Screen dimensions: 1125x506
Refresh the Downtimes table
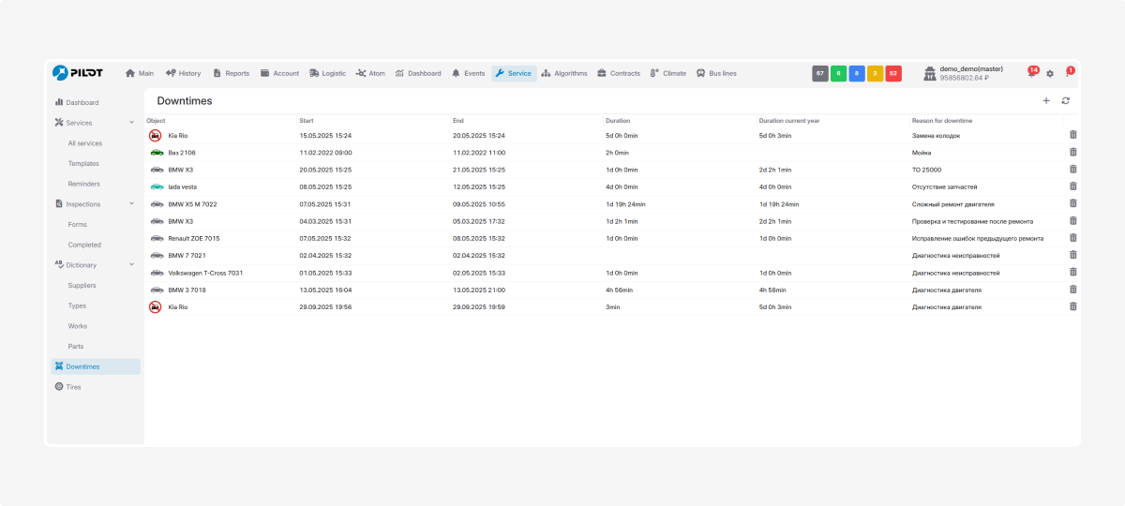[1066, 101]
